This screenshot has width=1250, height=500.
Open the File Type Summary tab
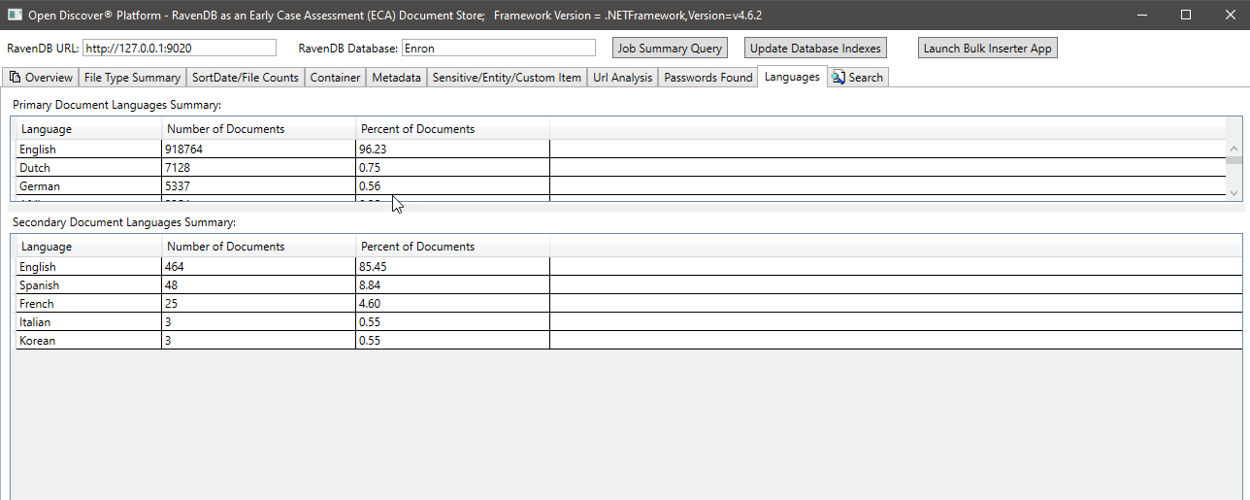click(x=132, y=78)
